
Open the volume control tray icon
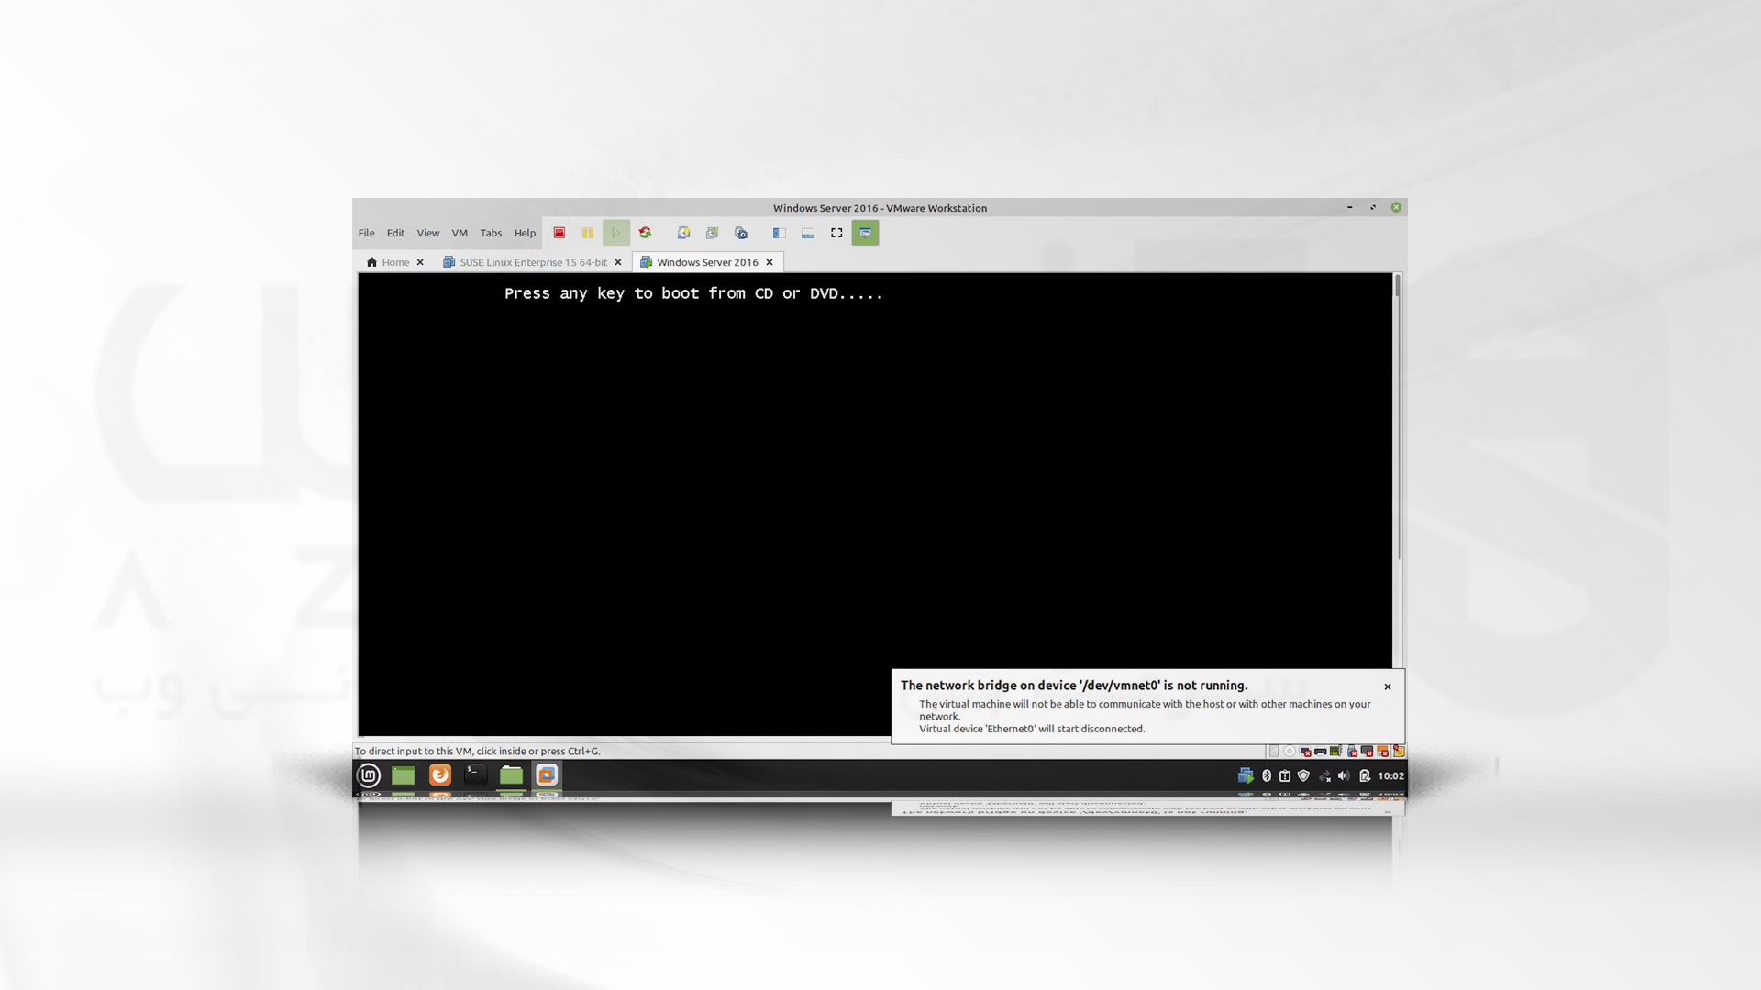1344,775
